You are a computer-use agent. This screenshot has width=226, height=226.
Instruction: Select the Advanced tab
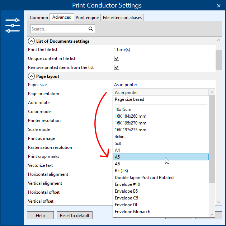pos(62,17)
